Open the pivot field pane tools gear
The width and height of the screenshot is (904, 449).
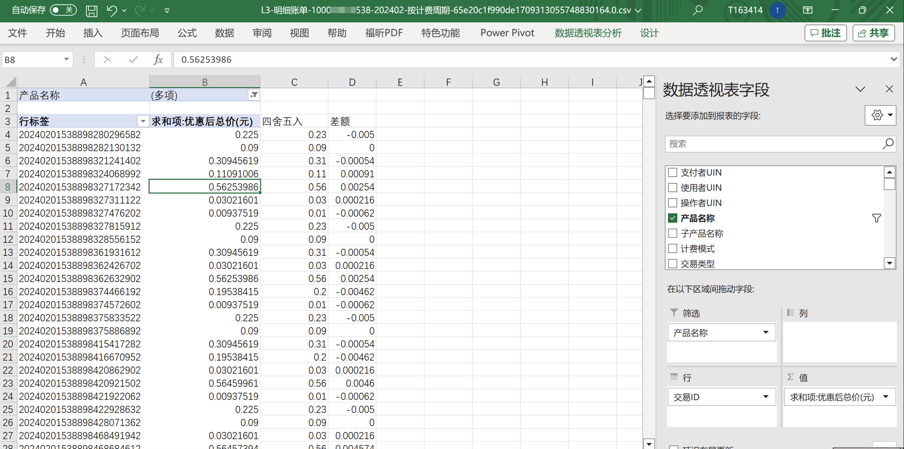[x=880, y=115]
